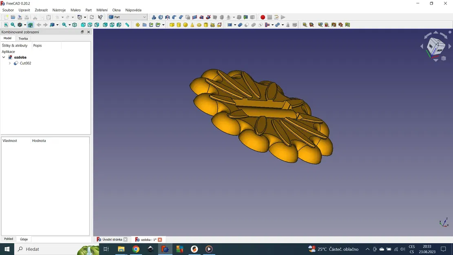Run the macro execute button

click(283, 17)
